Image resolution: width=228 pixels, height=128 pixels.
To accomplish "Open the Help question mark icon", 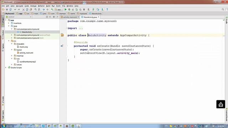I will pyautogui.click(x=107, y=10).
